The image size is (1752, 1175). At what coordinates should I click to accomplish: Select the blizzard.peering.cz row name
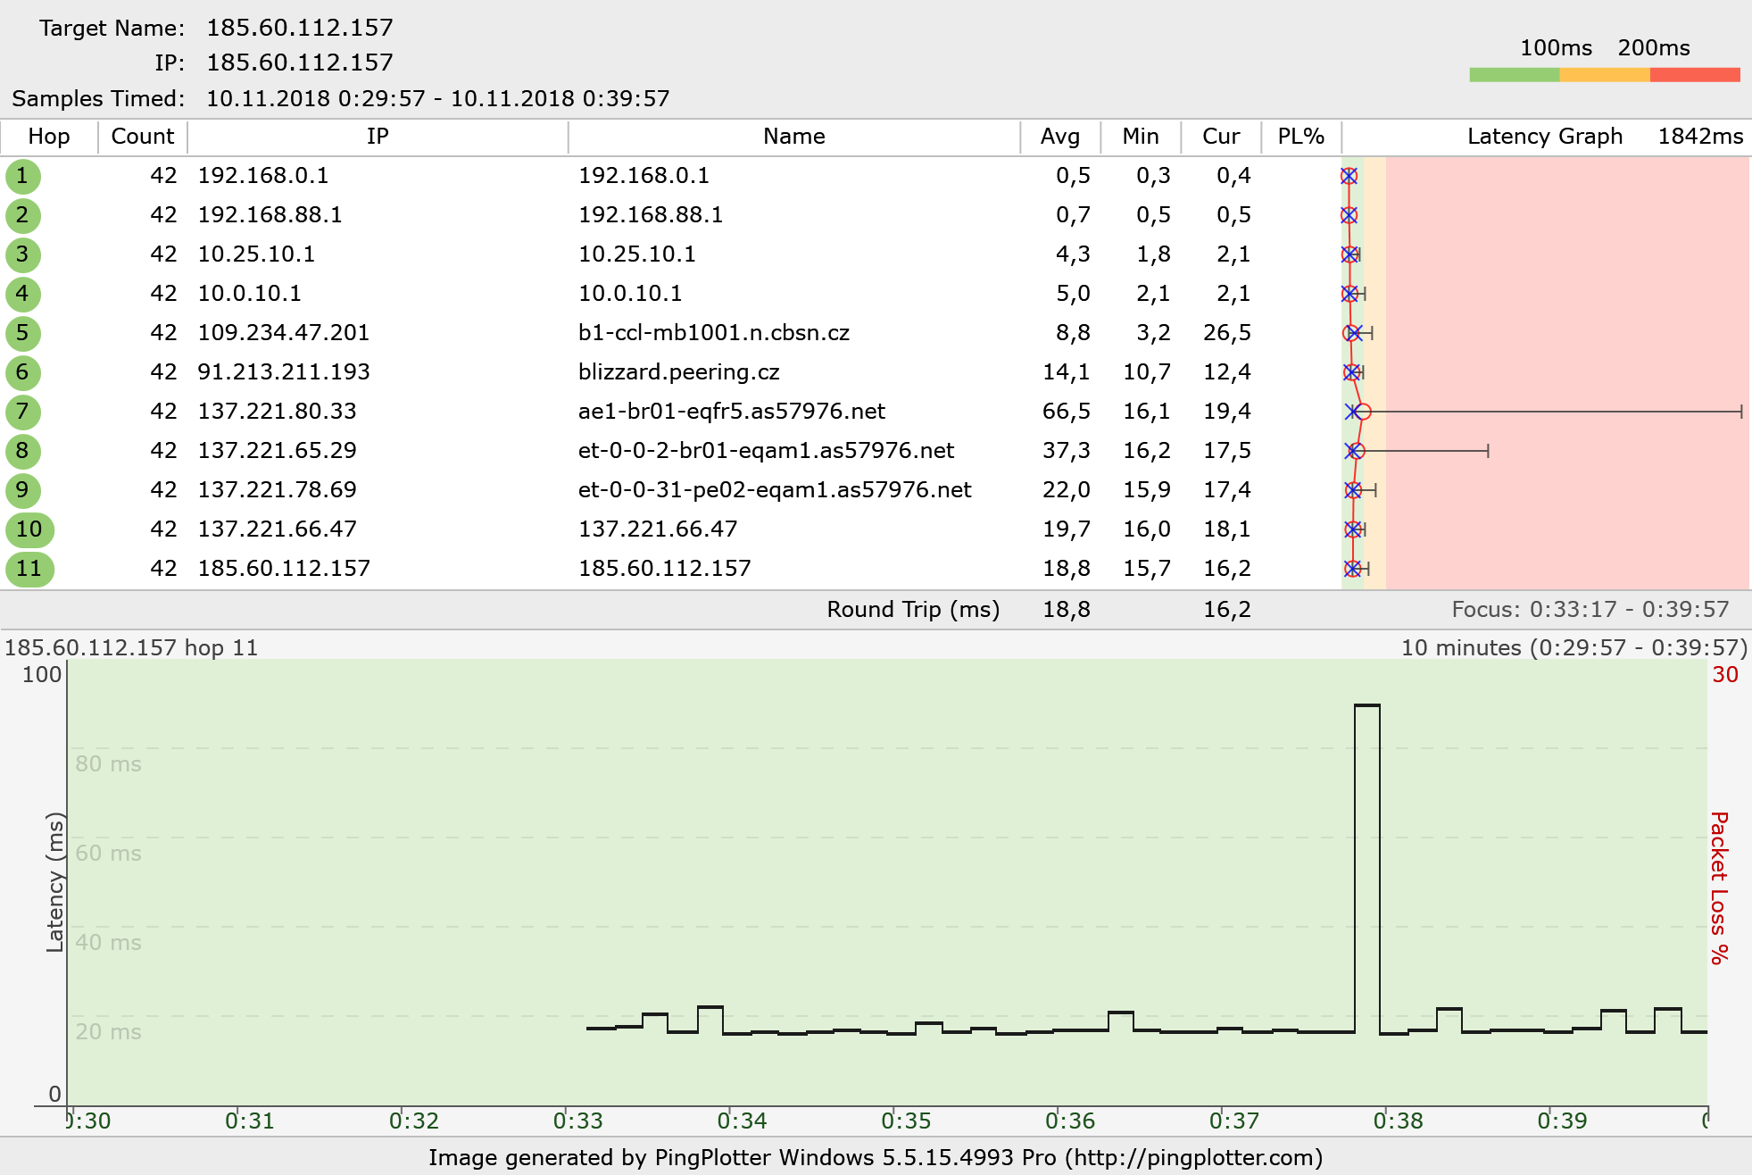678,372
